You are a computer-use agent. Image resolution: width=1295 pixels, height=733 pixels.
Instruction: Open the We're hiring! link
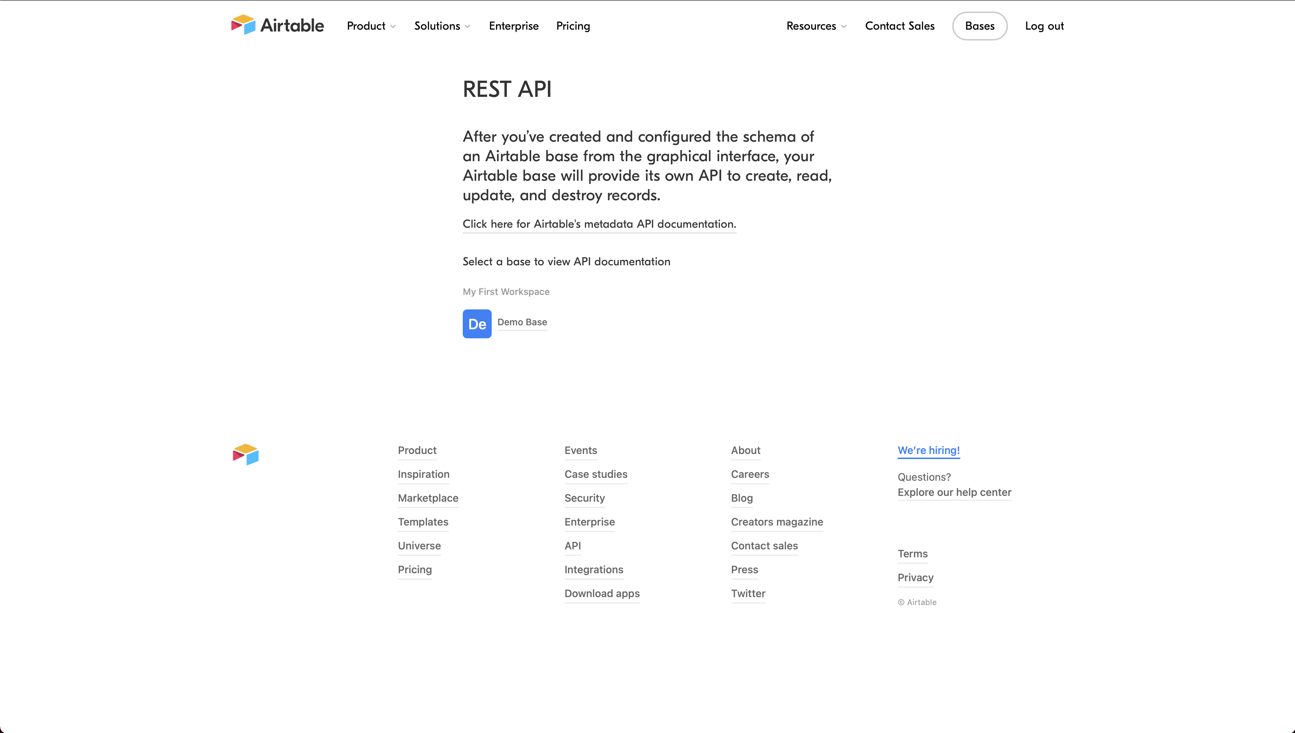coord(928,450)
